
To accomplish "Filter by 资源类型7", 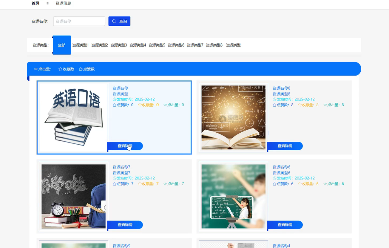I will (x=195, y=45).
